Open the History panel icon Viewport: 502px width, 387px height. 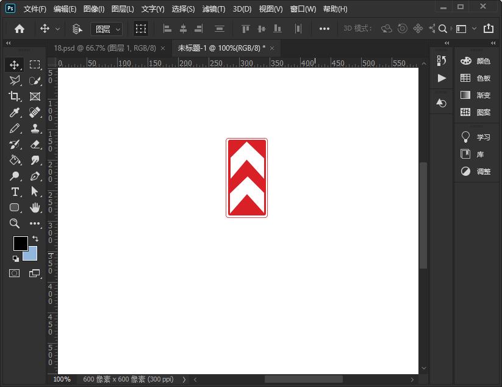(442, 60)
